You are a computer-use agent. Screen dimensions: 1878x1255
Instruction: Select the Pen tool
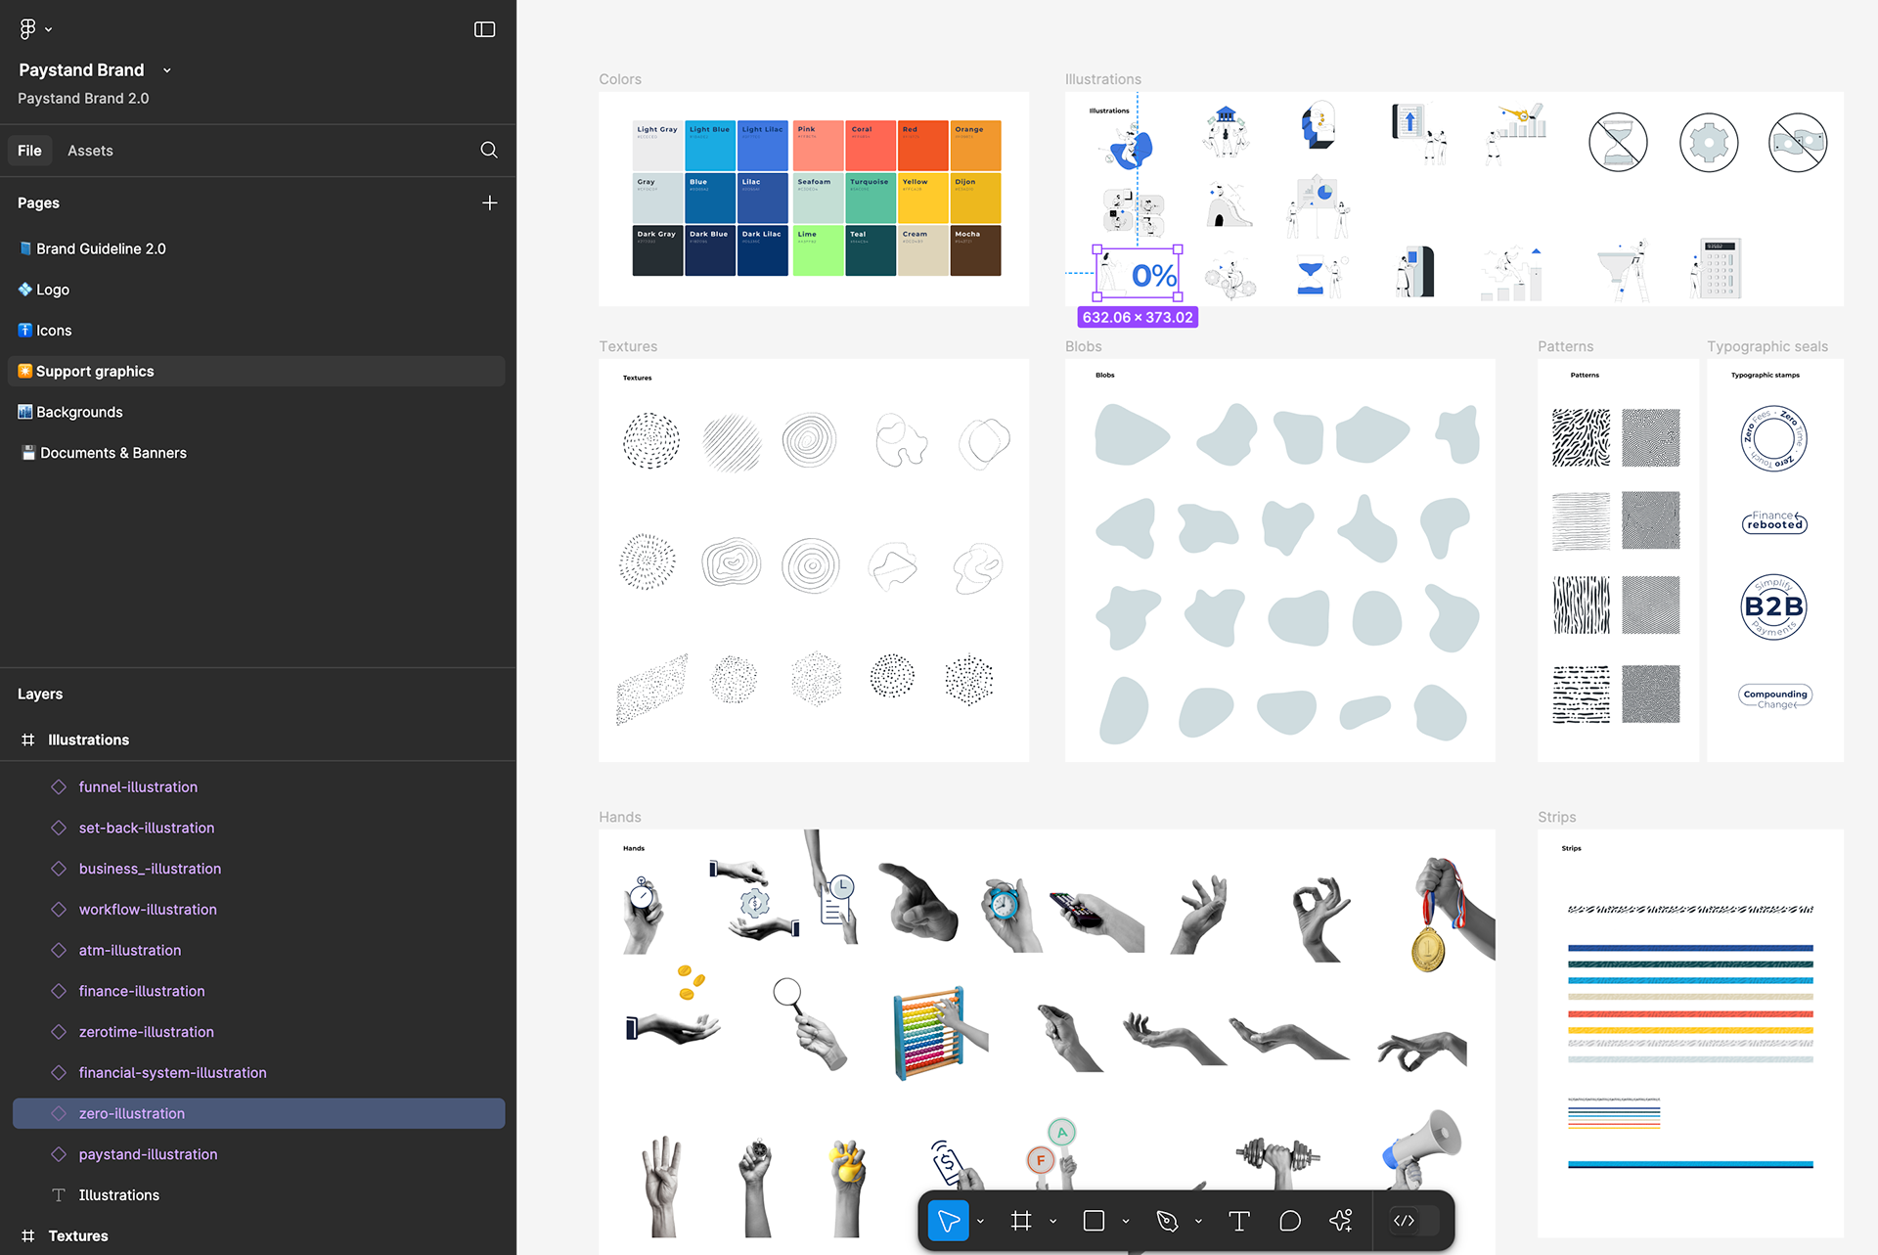click(1166, 1221)
